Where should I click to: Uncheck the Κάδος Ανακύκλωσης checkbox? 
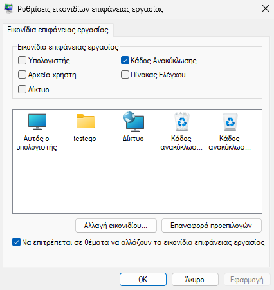pyautogui.click(x=125, y=61)
